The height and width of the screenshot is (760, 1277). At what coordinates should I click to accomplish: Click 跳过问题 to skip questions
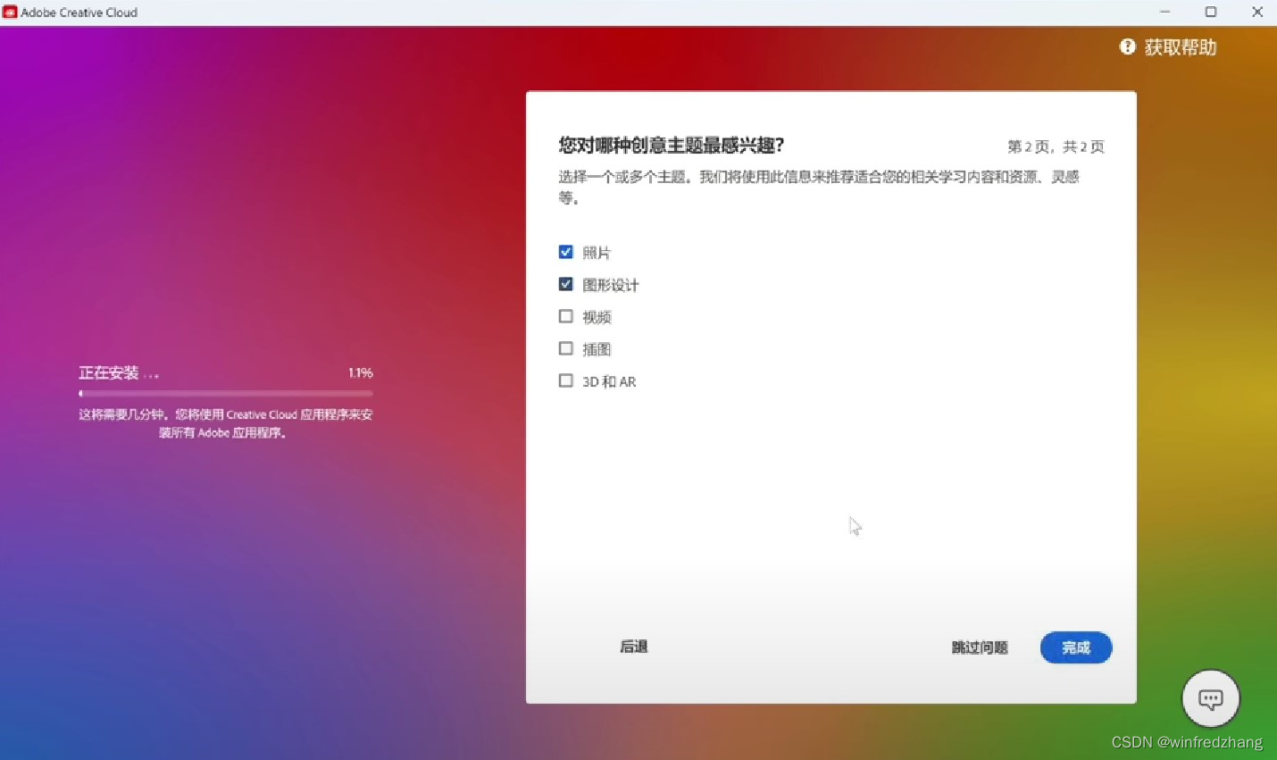coord(980,647)
